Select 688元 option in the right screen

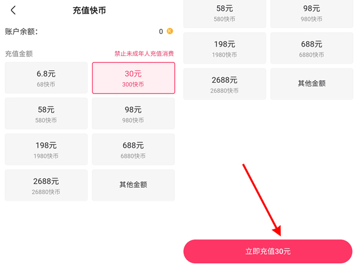coord(312,48)
